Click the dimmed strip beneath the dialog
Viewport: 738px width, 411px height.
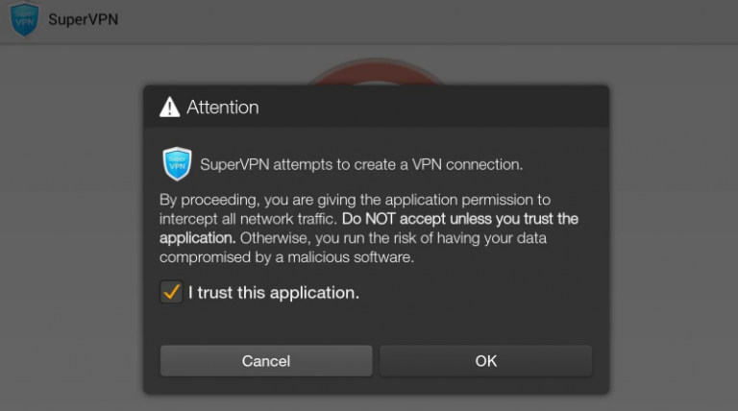coord(377,403)
